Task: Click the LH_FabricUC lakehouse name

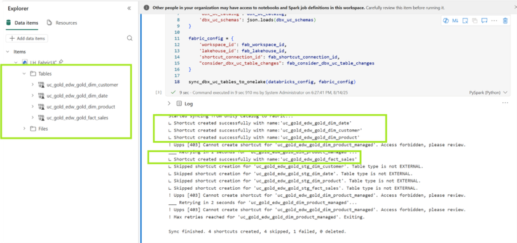Action: point(43,62)
